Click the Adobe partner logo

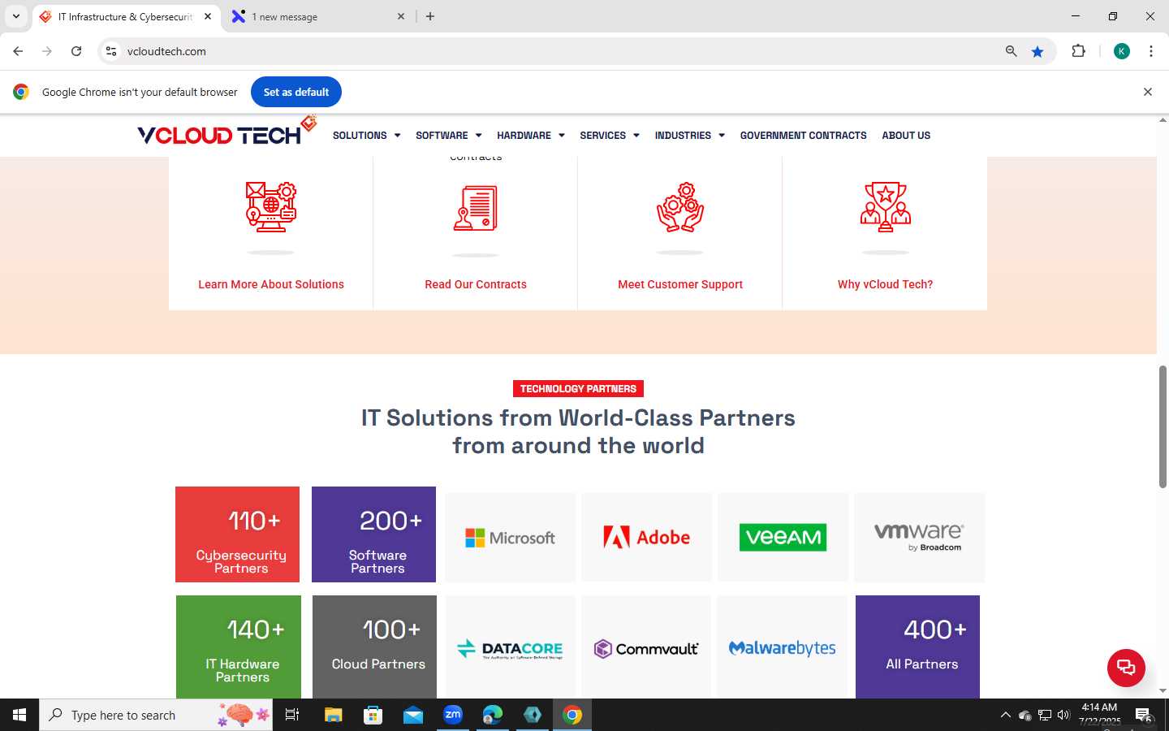pos(647,537)
